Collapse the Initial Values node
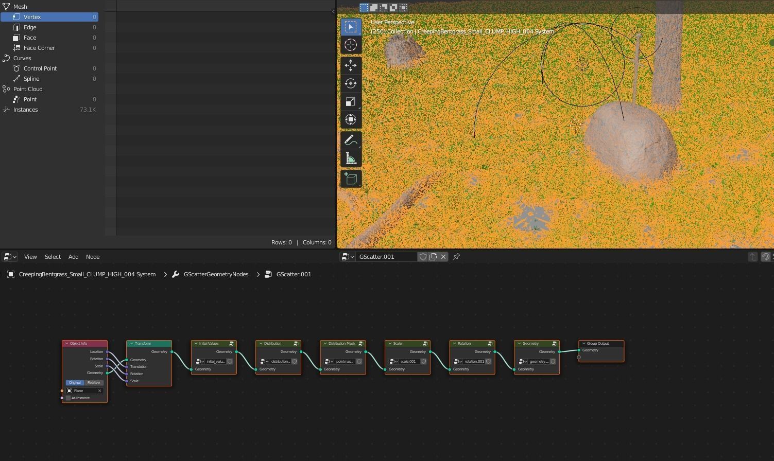Image resolution: width=774 pixels, height=461 pixels. click(x=196, y=343)
